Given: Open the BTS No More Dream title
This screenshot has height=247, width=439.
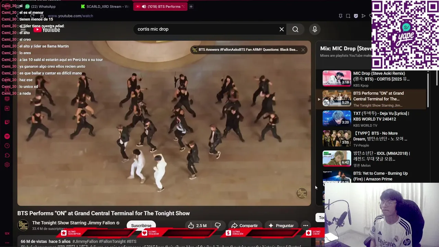Looking at the screenshot, I should click(x=380, y=136).
